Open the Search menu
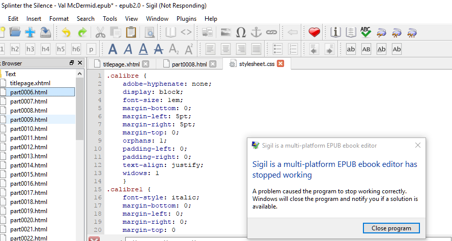 coord(86,19)
